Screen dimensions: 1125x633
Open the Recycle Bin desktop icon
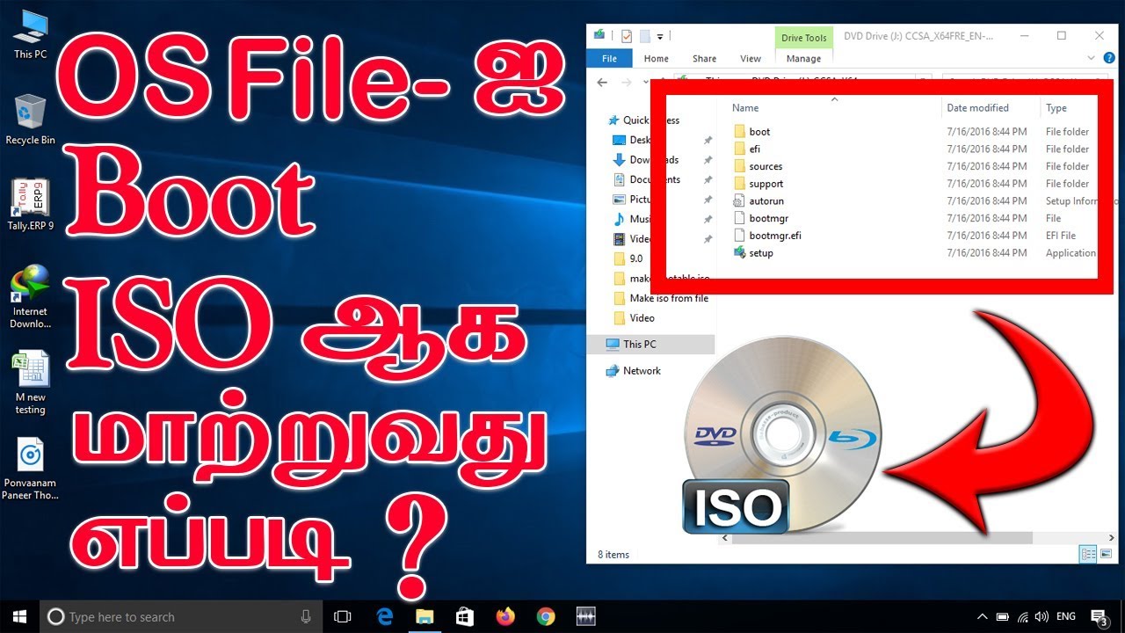pyautogui.click(x=31, y=120)
